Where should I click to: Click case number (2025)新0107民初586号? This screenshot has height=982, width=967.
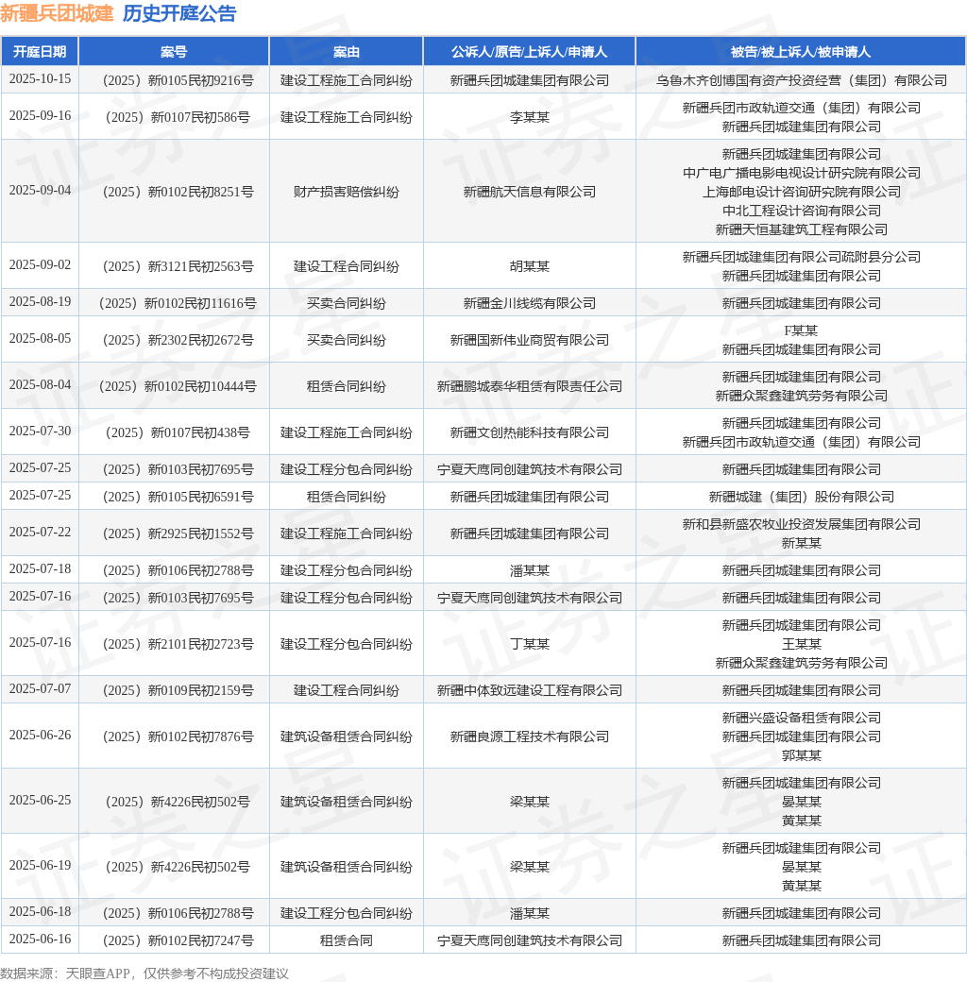point(178,117)
